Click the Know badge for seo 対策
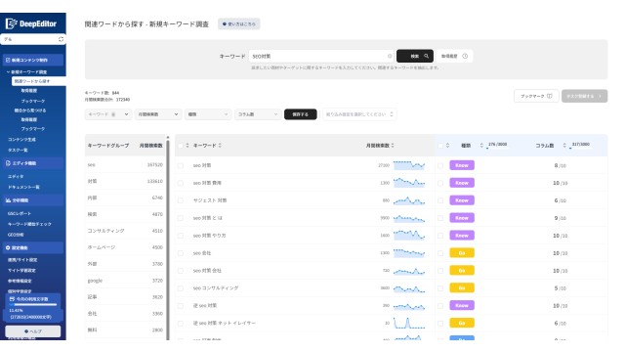The height and width of the screenshot is (352, 625). 462,165
